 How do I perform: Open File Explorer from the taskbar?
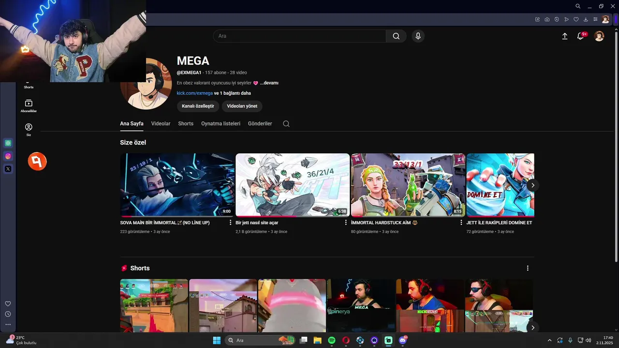coord(317,340)
